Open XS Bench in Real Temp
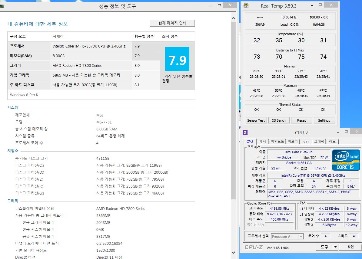 pyautogui.click(x=279, y=120)
